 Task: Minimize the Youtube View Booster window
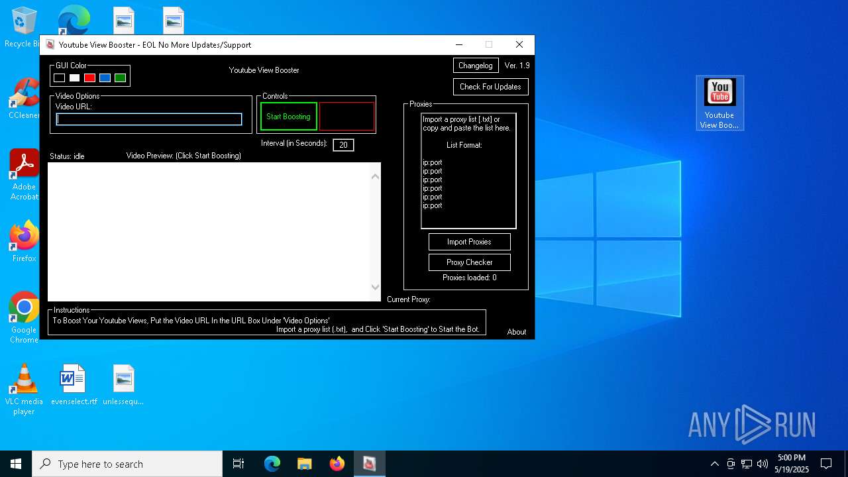pos(459,44)
